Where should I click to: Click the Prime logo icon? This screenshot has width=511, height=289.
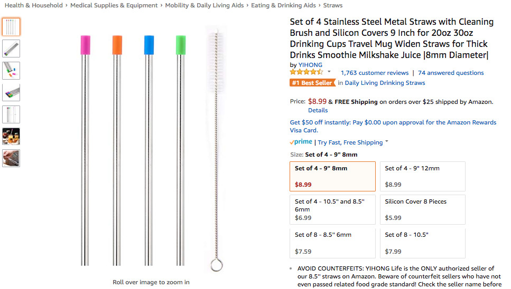pos(301,142)
